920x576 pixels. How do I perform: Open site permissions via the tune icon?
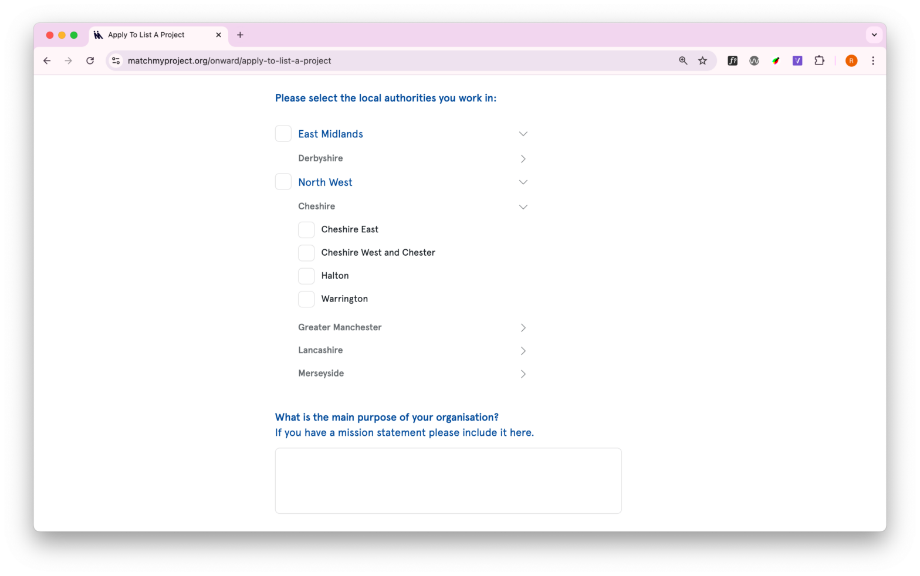click(x=116, y=60)
